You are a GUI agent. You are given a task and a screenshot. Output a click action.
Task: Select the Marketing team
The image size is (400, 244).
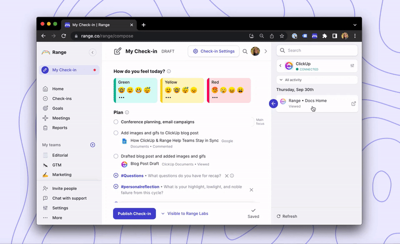click(x=61, y=174)
